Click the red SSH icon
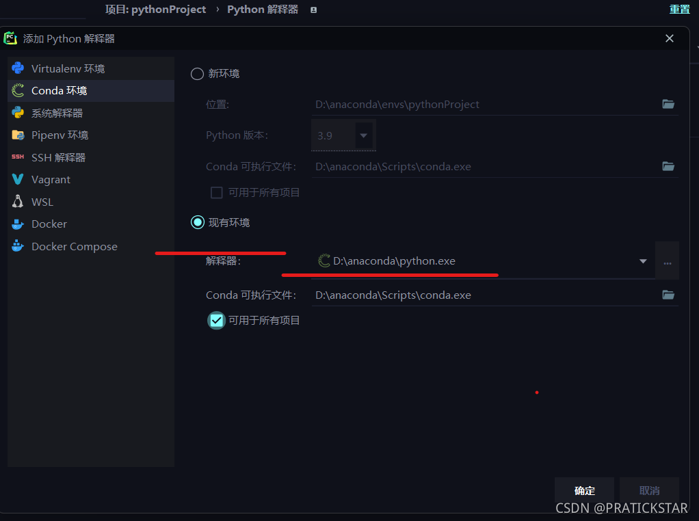 18,157
